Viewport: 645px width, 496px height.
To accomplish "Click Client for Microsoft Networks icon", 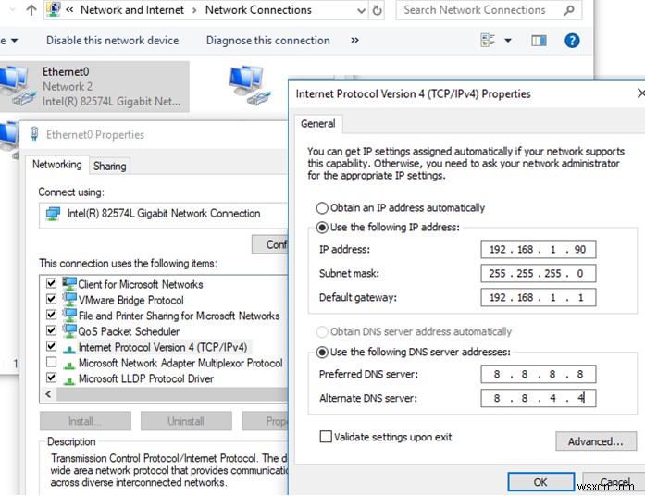I will 69,283.
